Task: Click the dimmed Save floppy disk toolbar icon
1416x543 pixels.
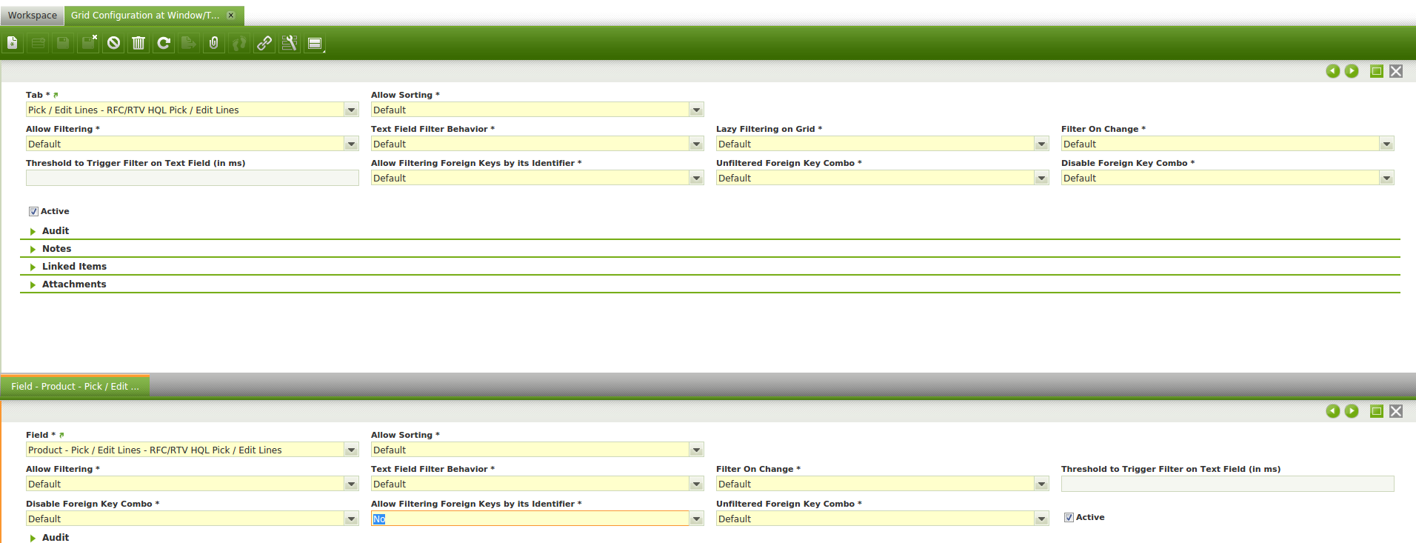Action: click(63, 43)
